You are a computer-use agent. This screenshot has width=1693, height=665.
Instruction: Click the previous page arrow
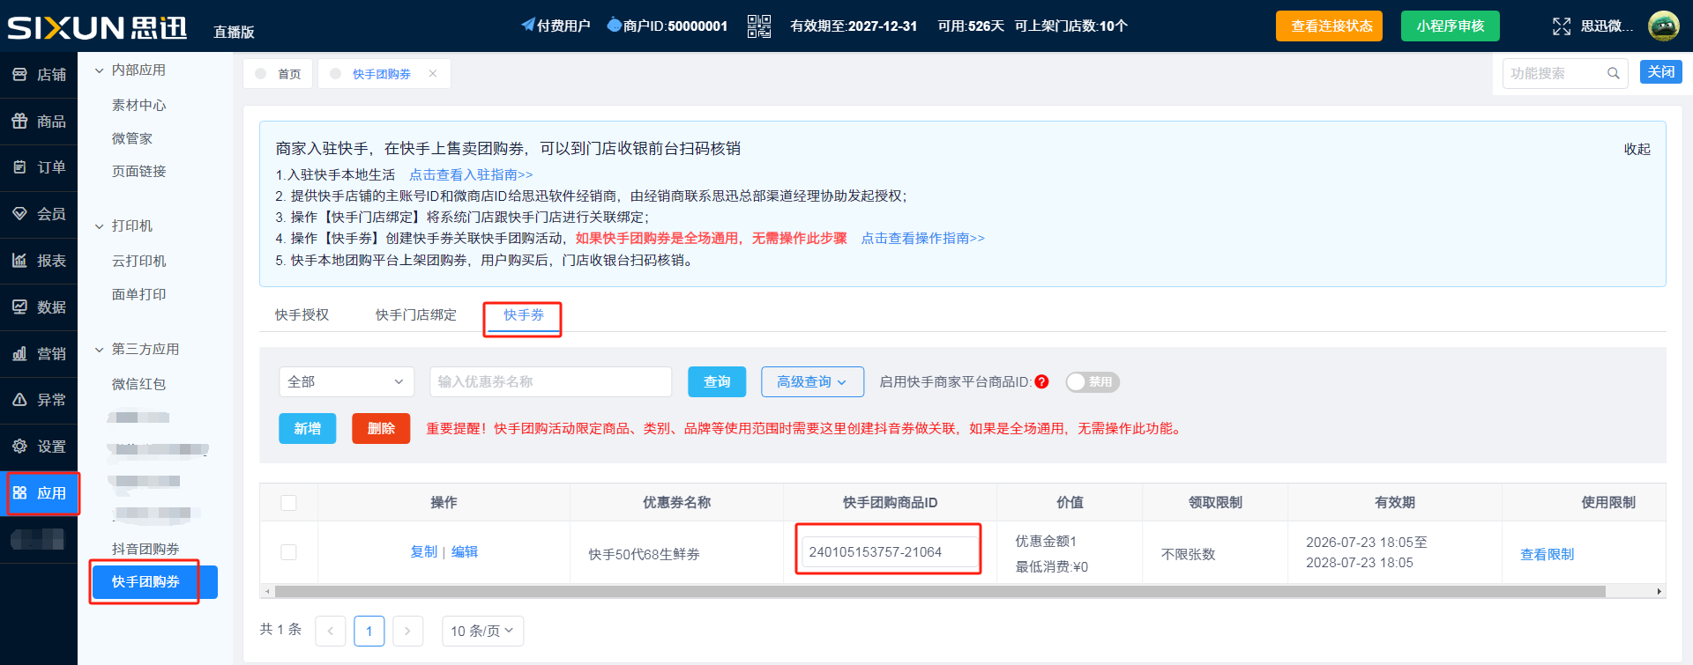(x=331, y=631)
